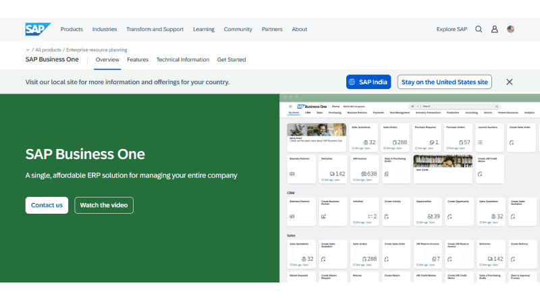
Task: Click the A/R Reserve Invoices tile icon showing 7
Action: click(x=434, y=259)
